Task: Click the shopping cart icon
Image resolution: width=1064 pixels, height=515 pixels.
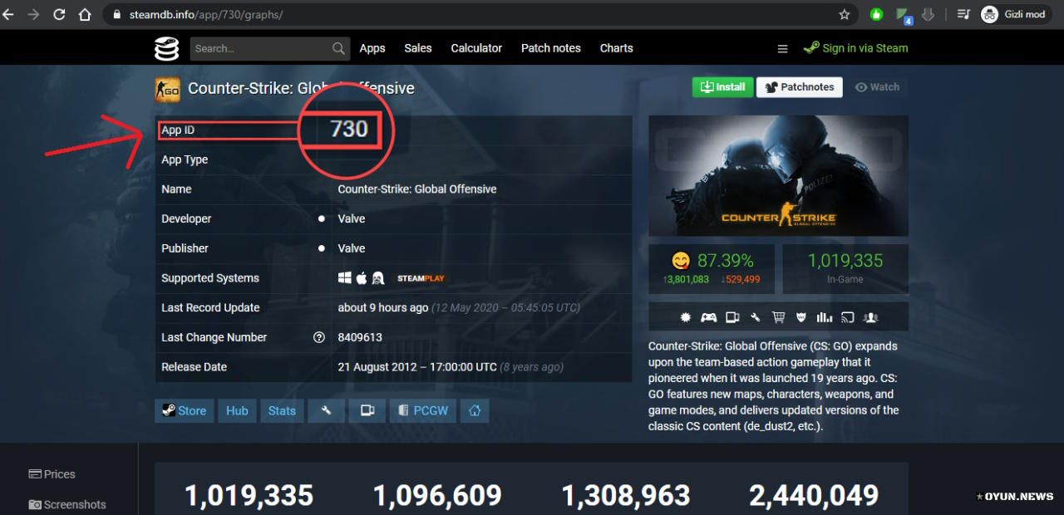Action: click(778, 317)
